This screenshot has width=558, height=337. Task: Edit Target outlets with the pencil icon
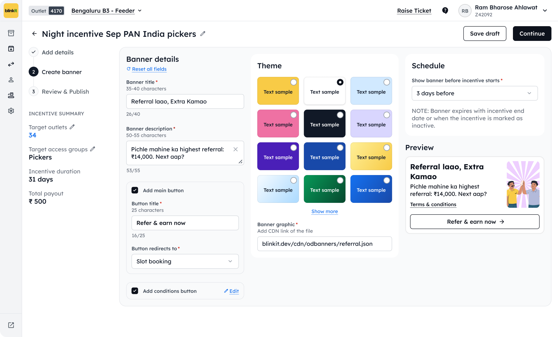72,127
